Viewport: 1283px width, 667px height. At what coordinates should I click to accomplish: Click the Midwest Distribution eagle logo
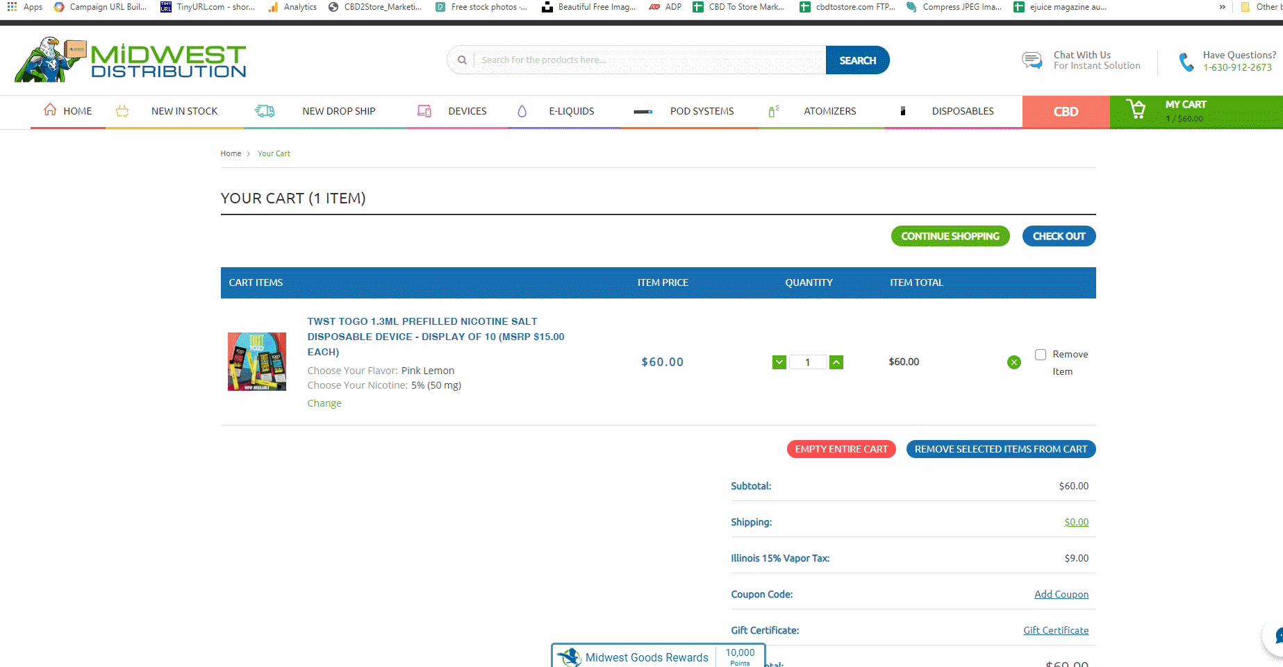click(131, 60)
